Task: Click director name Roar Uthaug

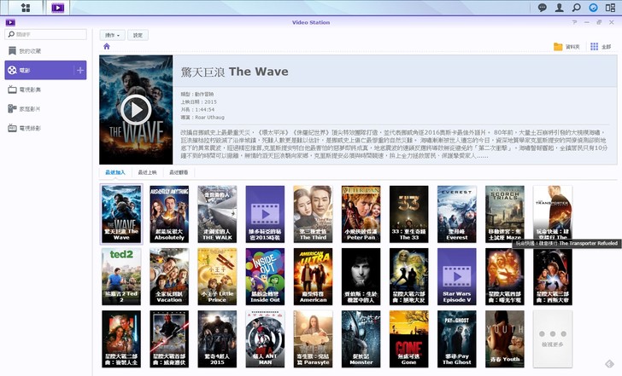Action: click(x=210, y=118)
